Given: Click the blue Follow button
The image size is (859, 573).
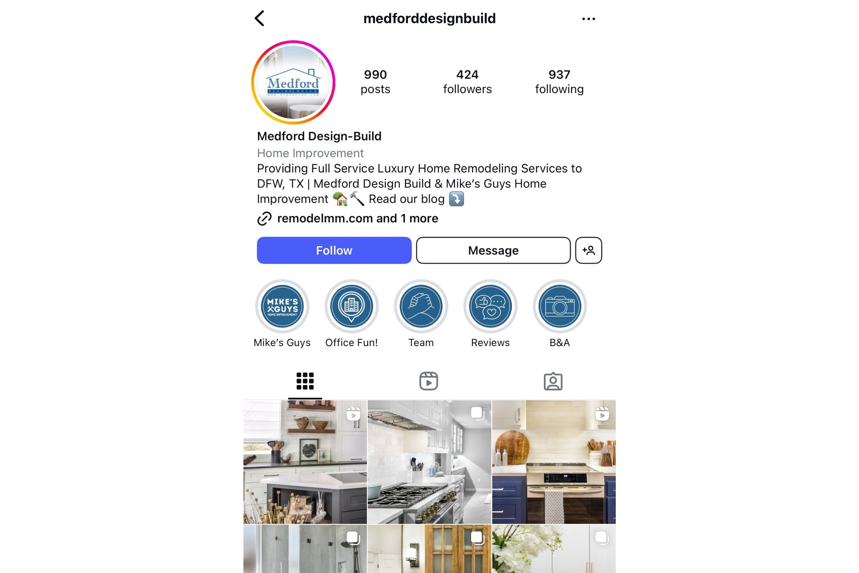Looking at the screenshot, I should [334, 250].
